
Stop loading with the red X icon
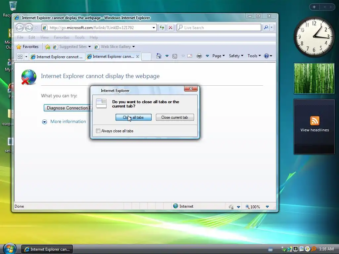point(170,28)
